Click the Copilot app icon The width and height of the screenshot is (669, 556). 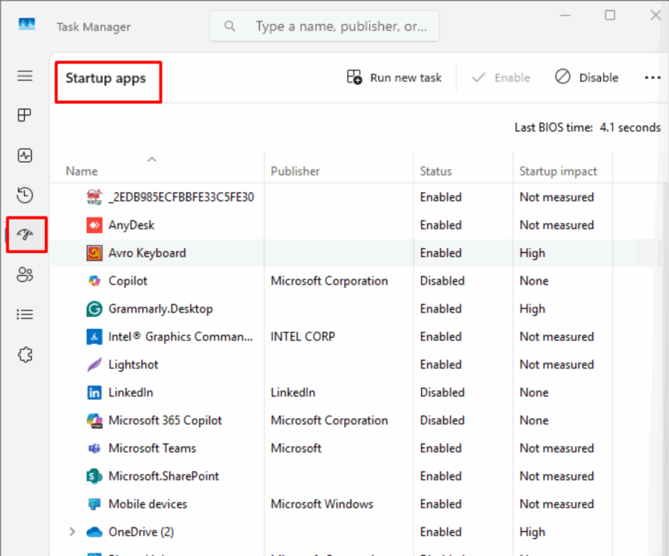point(94,281)
